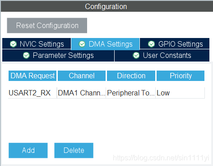The height and width of the screenshot is (166, 213).
Task: Click the Channel column header
Action: (x=82, y=76)
